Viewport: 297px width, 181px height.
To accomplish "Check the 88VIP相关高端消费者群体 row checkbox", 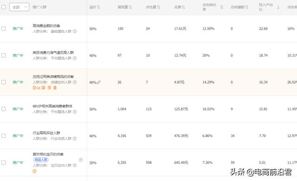I will (x=3, y=109).
